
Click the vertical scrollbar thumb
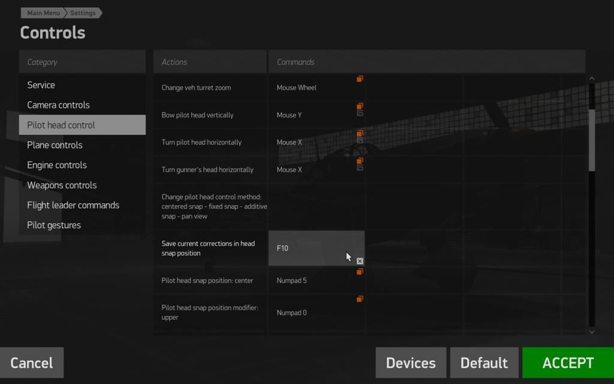coord(592,140)
